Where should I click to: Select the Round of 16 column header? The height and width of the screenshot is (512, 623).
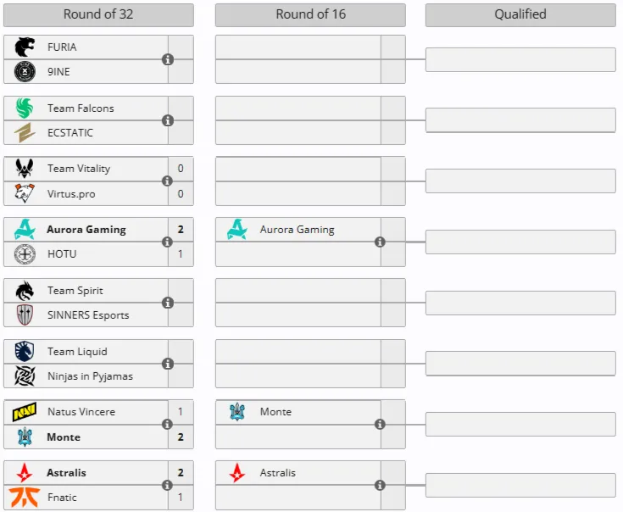(310, 15)
